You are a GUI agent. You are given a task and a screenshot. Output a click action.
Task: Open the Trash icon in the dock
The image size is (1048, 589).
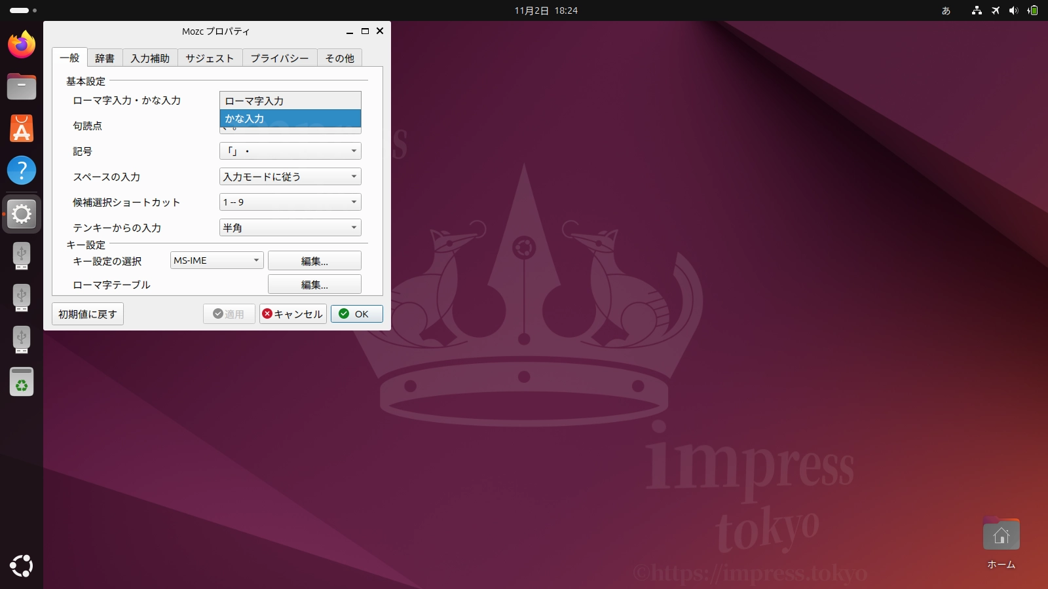(x=22, y=382)
